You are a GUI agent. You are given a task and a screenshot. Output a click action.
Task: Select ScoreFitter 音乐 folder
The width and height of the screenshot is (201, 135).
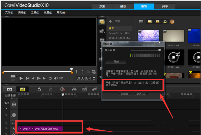click(119, 33)
